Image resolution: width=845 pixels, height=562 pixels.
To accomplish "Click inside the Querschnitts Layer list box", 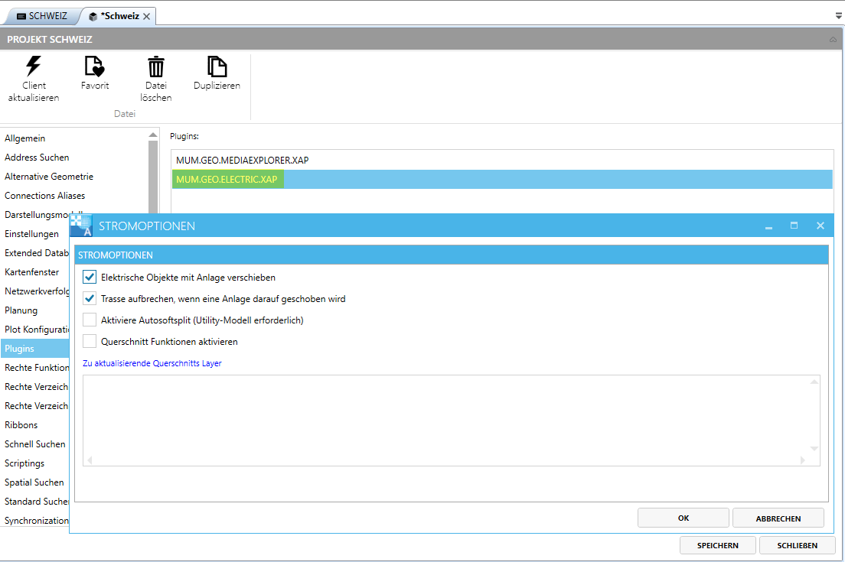I will (x=451, y=421).
